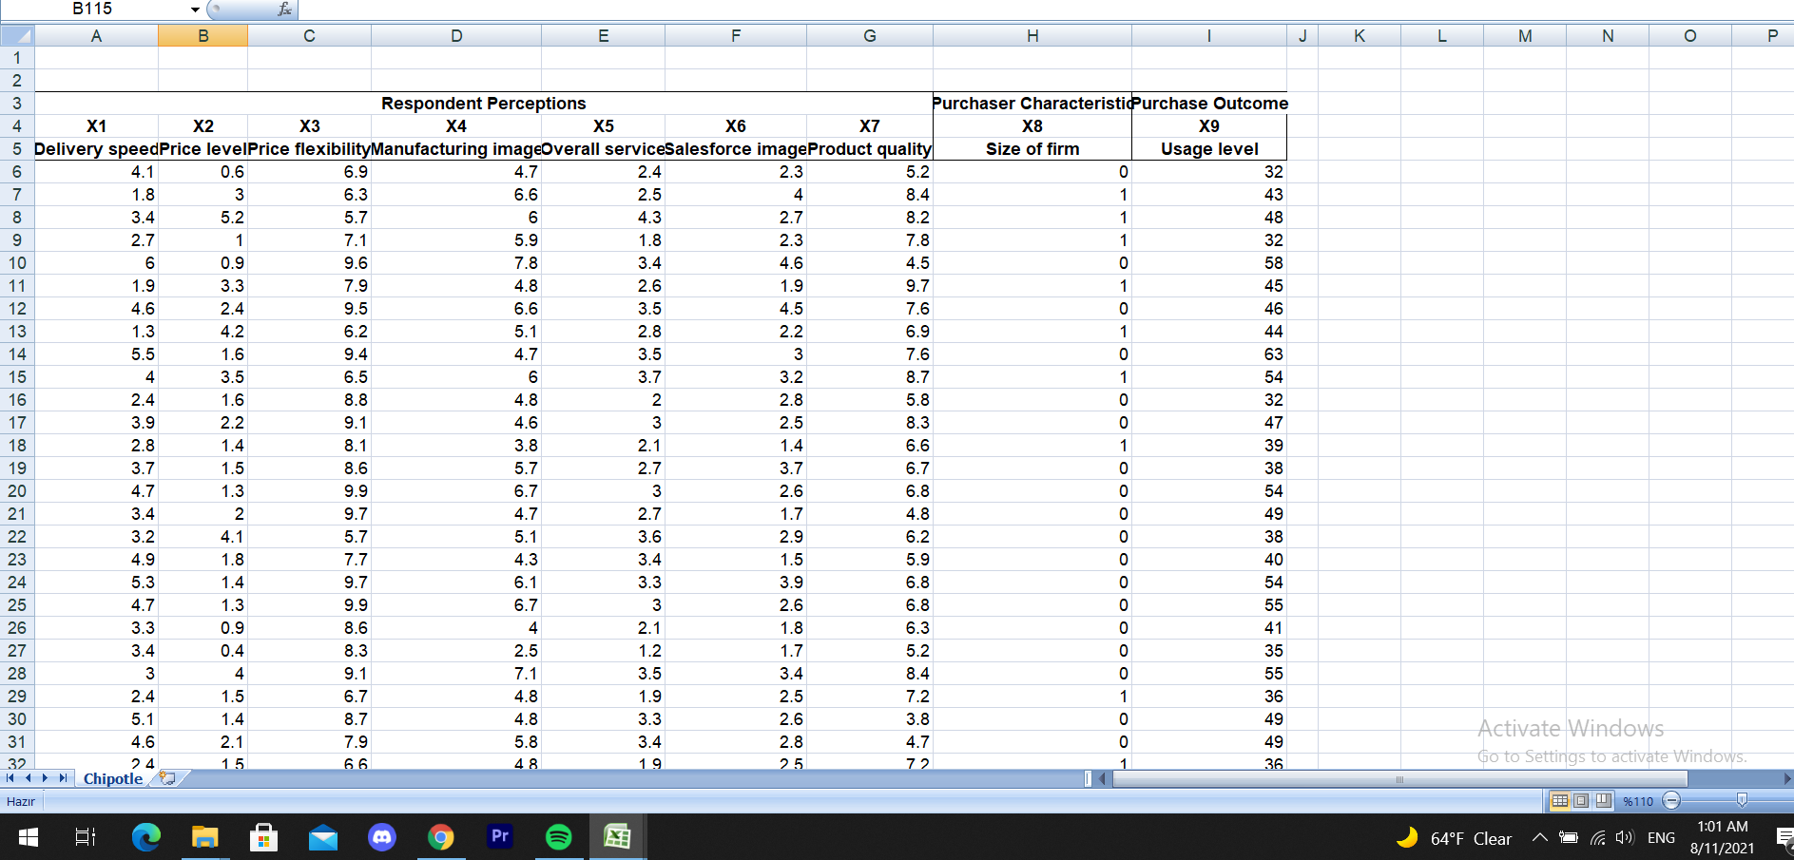Select column header G
This screenshot has height=860, width=1794.
pos(869,35)
